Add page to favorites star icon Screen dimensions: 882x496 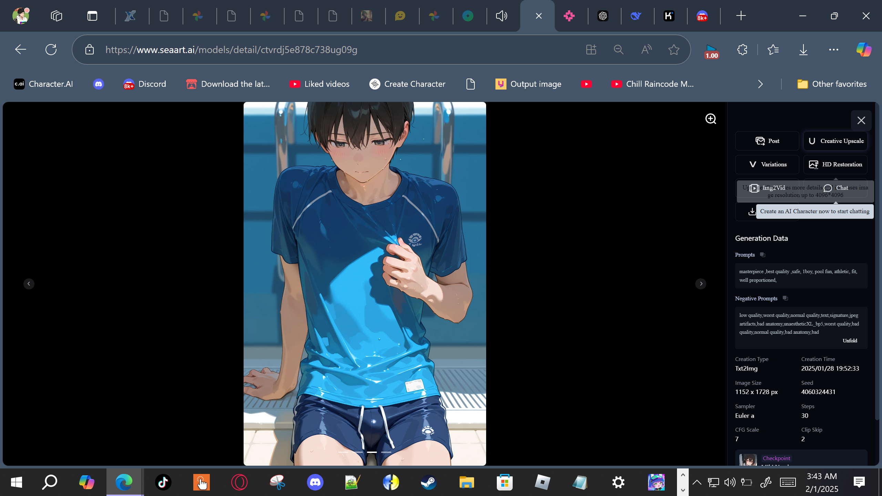[x=674, y=50]
